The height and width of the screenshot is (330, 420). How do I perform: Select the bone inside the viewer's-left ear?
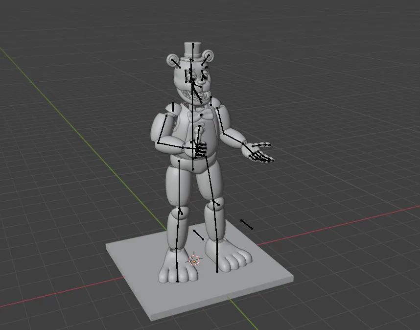click(x=176, y=64)
